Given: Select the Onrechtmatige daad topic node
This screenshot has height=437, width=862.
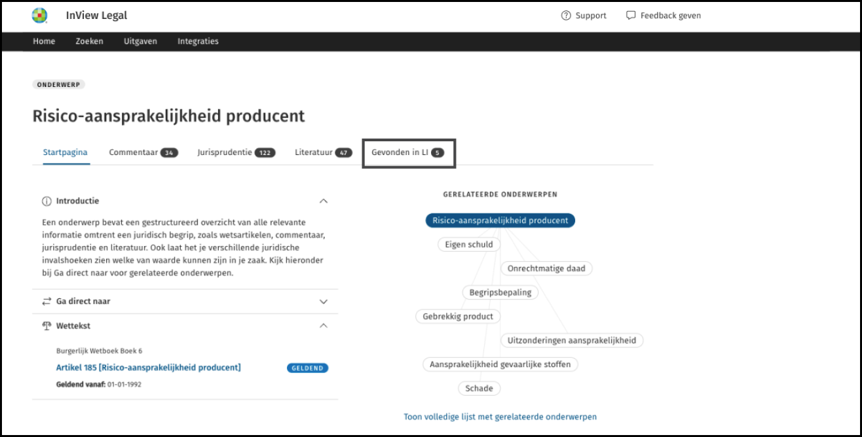Looking at the screenshot, I should (x=546, y=268).
